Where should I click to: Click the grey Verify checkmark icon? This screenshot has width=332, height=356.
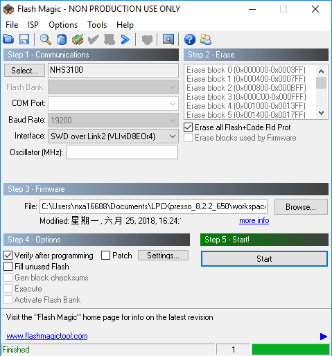pyautogui.click(x=94, y=39)
